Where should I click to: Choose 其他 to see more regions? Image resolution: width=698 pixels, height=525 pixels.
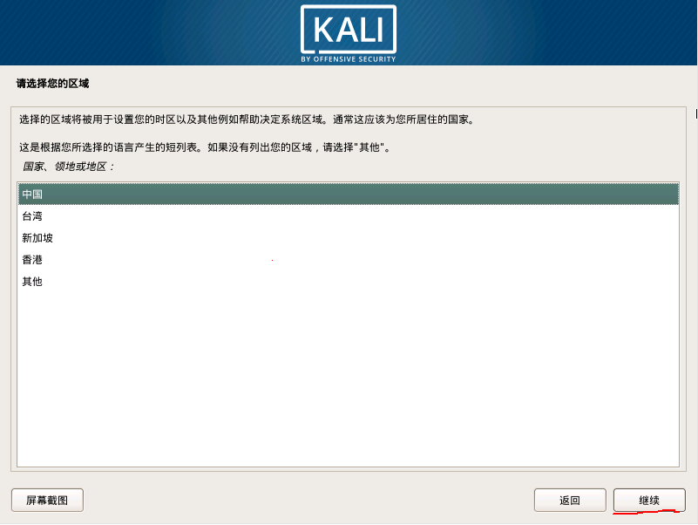(x=348, y=282)
